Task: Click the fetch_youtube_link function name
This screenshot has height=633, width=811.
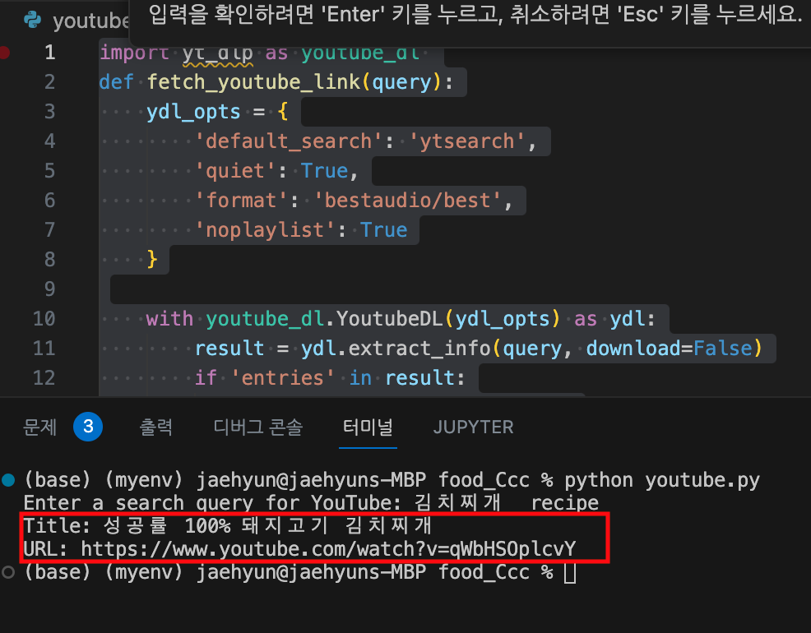Action: coord(253,82)
